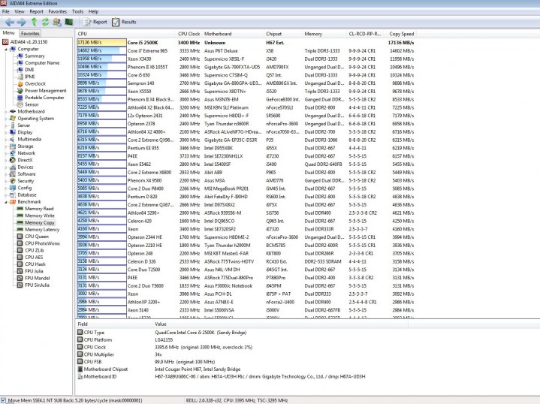Open the View menu
540x404 pixels.
click(20, 11)
